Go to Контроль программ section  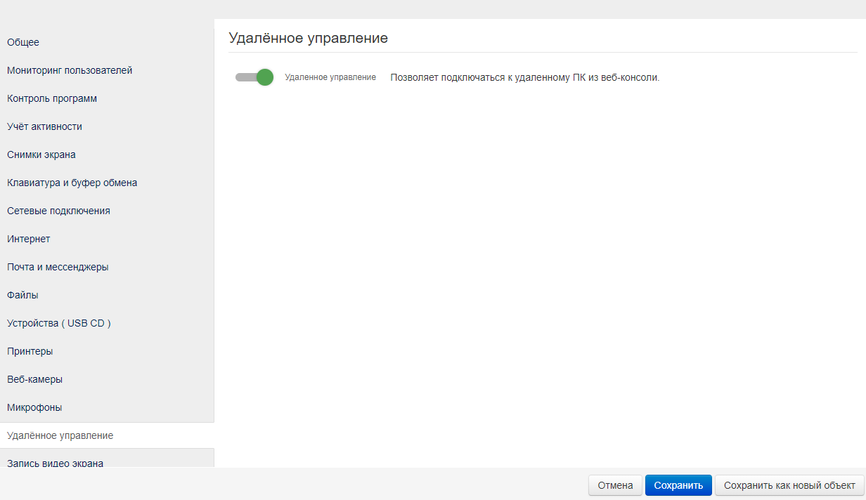[x=52, y=98]
